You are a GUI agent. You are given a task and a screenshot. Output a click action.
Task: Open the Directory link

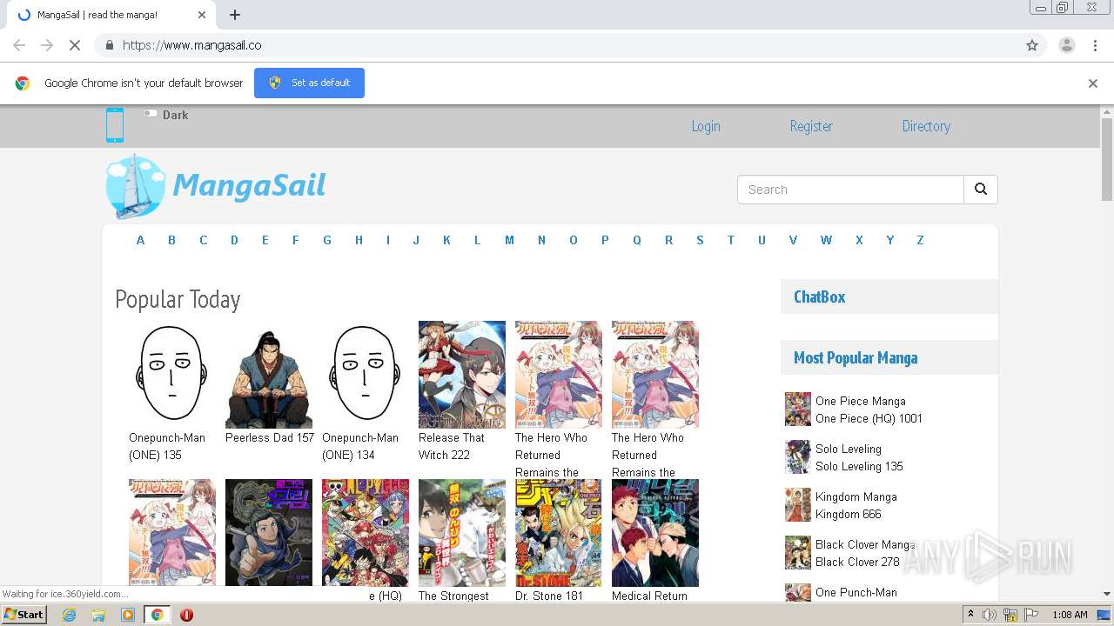tap(926, 126)
